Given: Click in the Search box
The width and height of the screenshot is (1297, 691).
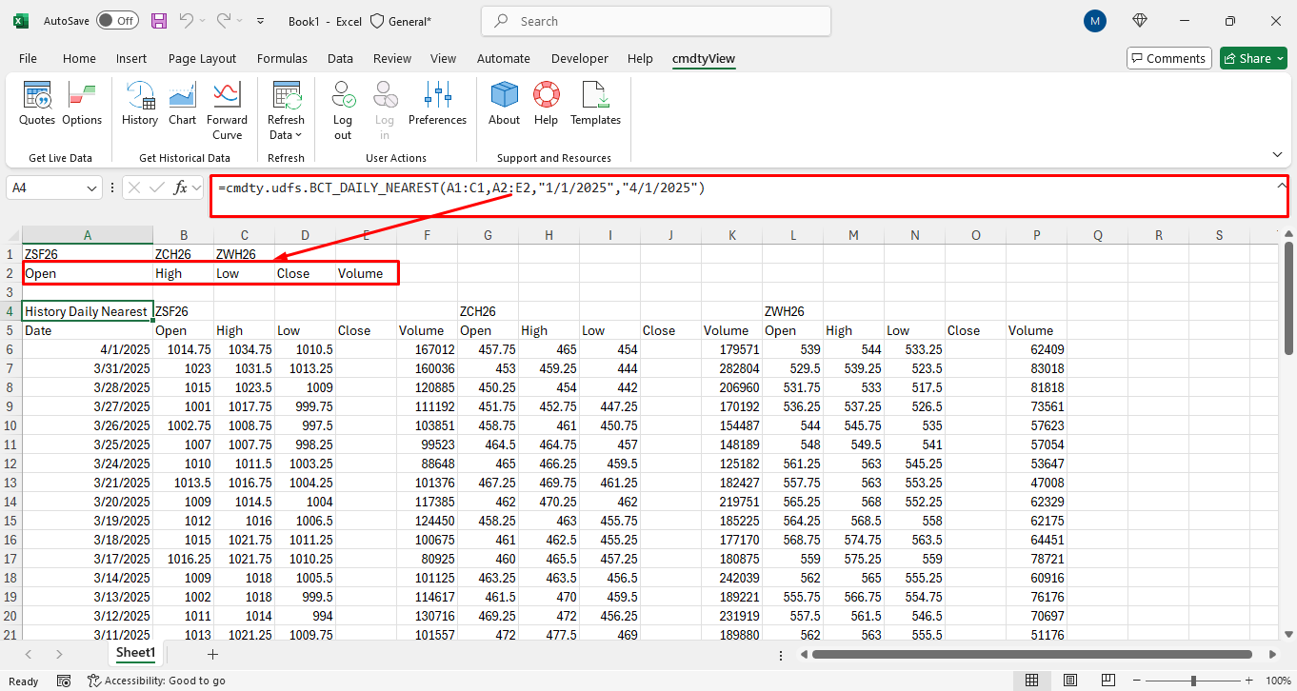Looking at the screenshot, I should (656, 21).
